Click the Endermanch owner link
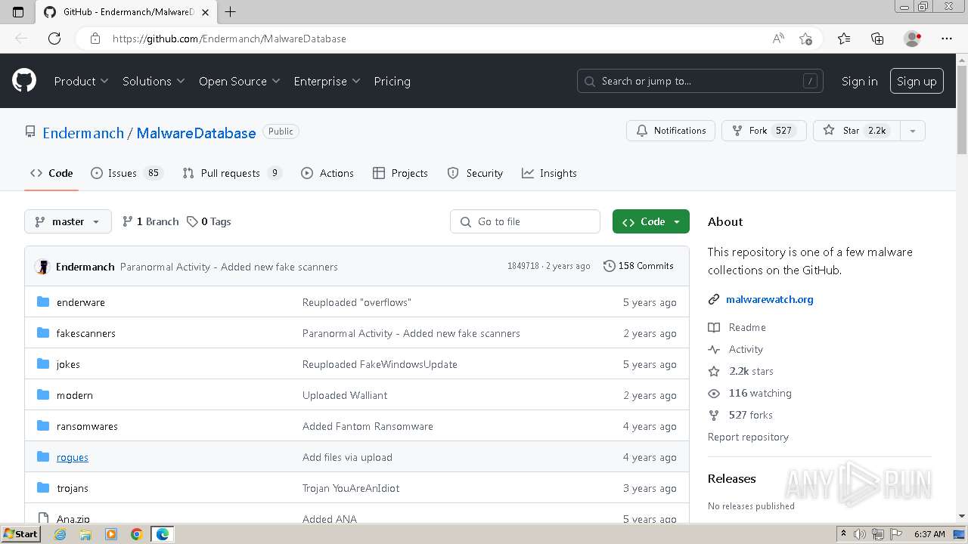This screenshot has height=544, width=968. pyautogui.click(x=83, y=133)
